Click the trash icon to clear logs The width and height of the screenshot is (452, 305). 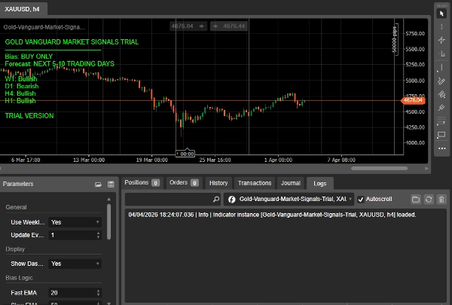tap(441, 200)
